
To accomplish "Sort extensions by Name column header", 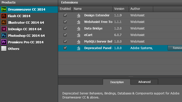I will tap(93, 9).
